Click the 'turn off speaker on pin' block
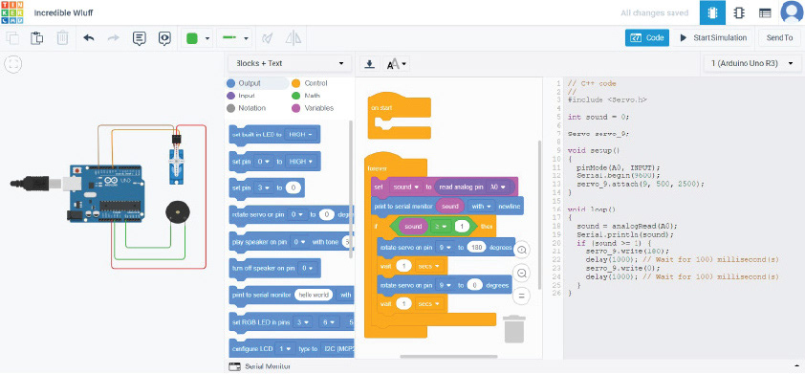The height and width of the screenshot is (374, 805). pyautogui.click(x=274, y=269)
